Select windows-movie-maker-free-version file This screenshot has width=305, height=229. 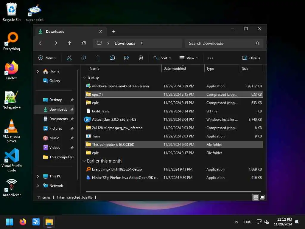coord(174,86)
